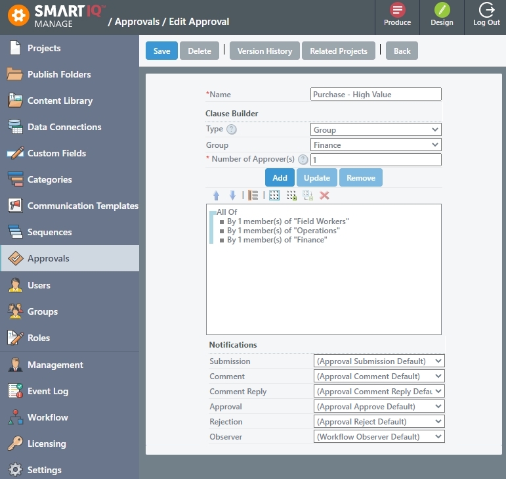This screenshot has width=506, height=479.
Task: Open Data Connections from sidebar
Action: click(70, 127)
